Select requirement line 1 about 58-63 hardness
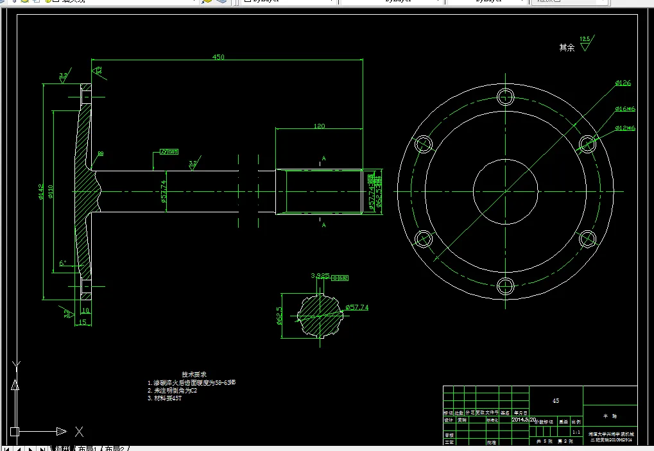The height and width of the screenshot is (451, 654). tap(191, 382)
